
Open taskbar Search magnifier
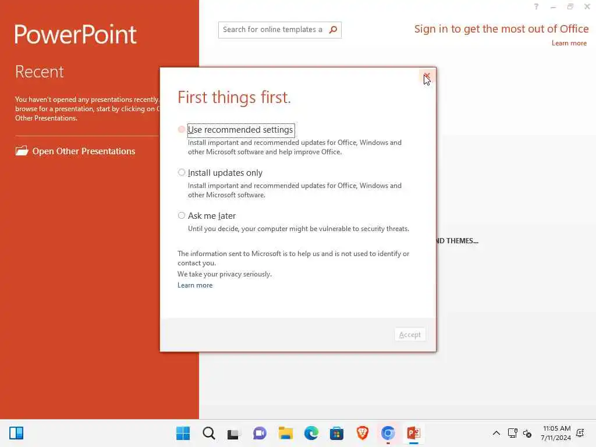tap(209, 433)
